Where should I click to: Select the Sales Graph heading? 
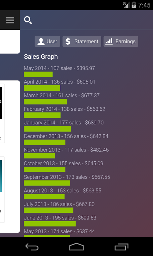41,57
